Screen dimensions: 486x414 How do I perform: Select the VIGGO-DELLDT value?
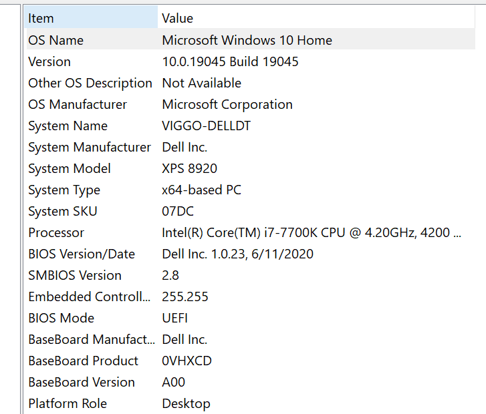coord(207,126)
